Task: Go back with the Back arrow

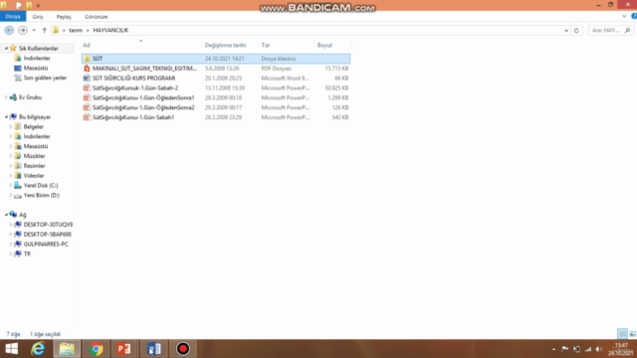Action: 9,30
